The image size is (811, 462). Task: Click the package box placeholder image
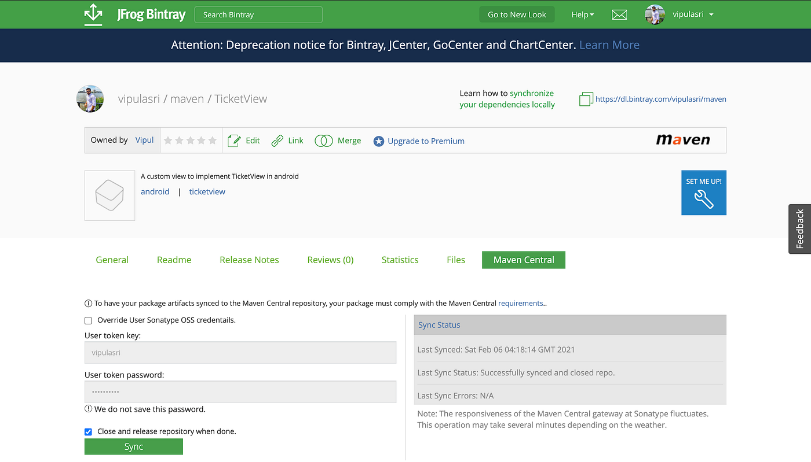pyautogui.click(x=109, y=195)
